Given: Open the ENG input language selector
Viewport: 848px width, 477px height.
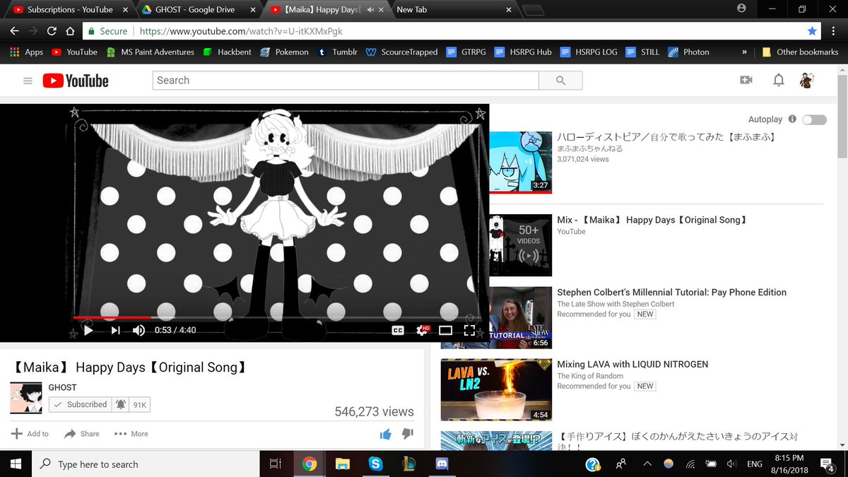Looking at the screenshot, I should point(755,464).
